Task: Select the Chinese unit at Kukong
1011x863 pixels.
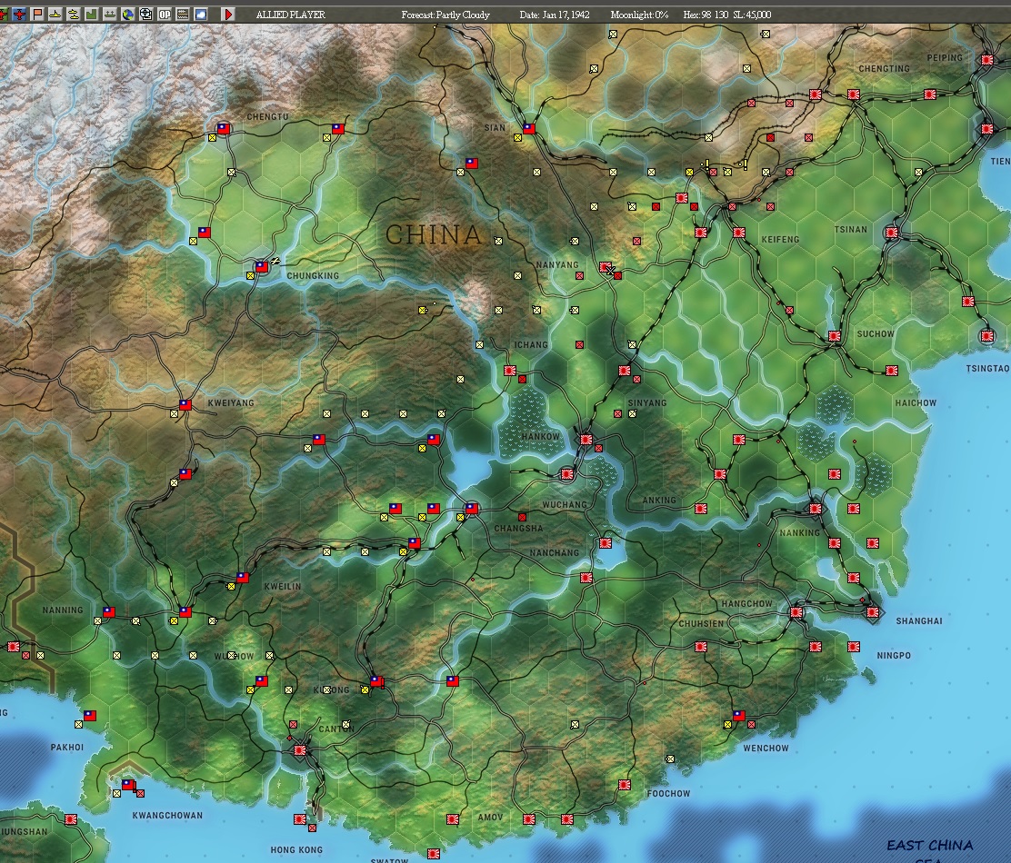Action: [375, 680]
